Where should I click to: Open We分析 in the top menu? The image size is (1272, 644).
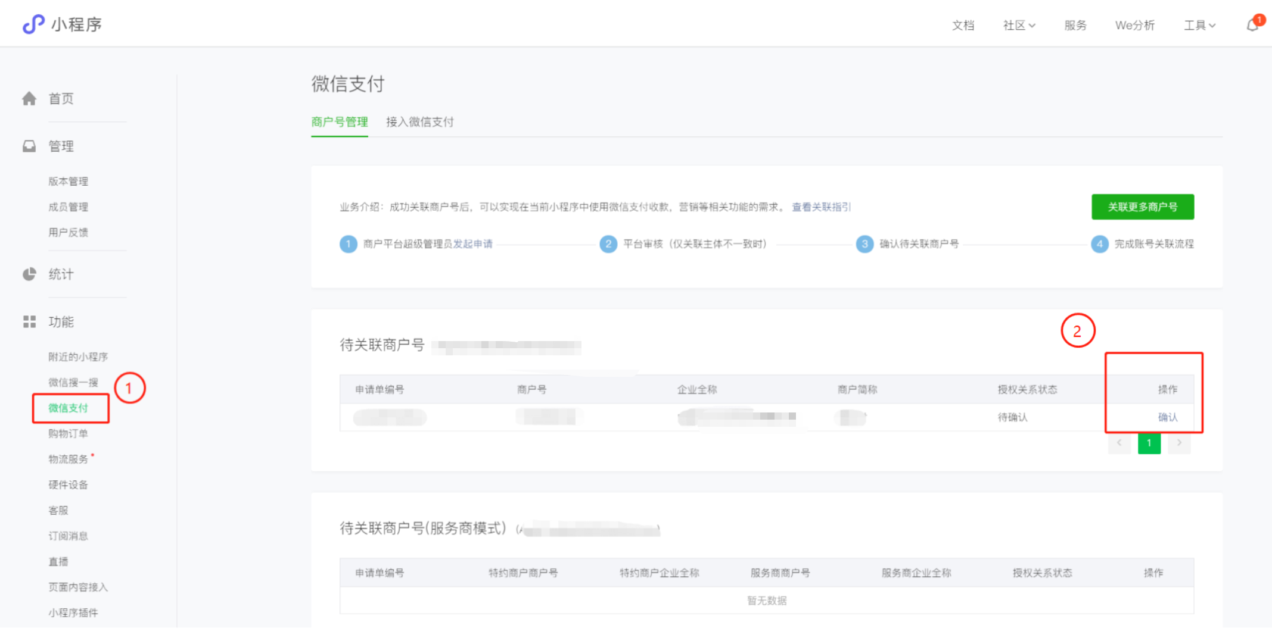click(1134, 25)
